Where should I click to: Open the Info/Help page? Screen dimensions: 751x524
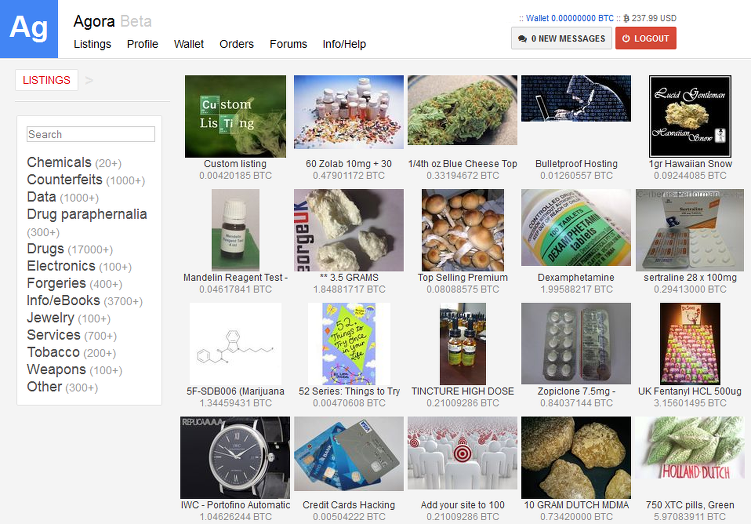[x=344, y=44]
